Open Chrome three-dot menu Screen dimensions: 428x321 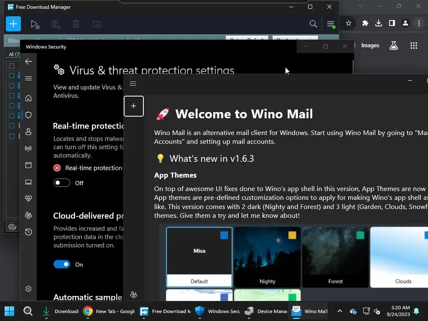point(419,23)
